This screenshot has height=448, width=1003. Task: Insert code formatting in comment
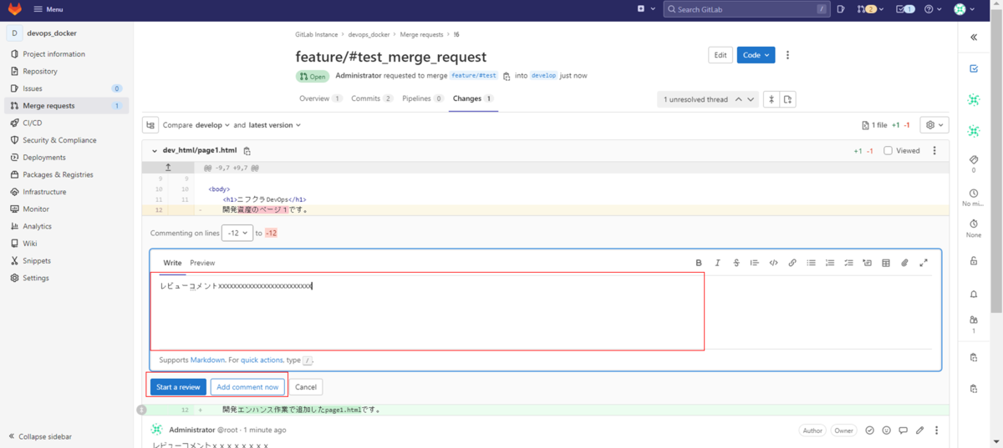point(773,263)
